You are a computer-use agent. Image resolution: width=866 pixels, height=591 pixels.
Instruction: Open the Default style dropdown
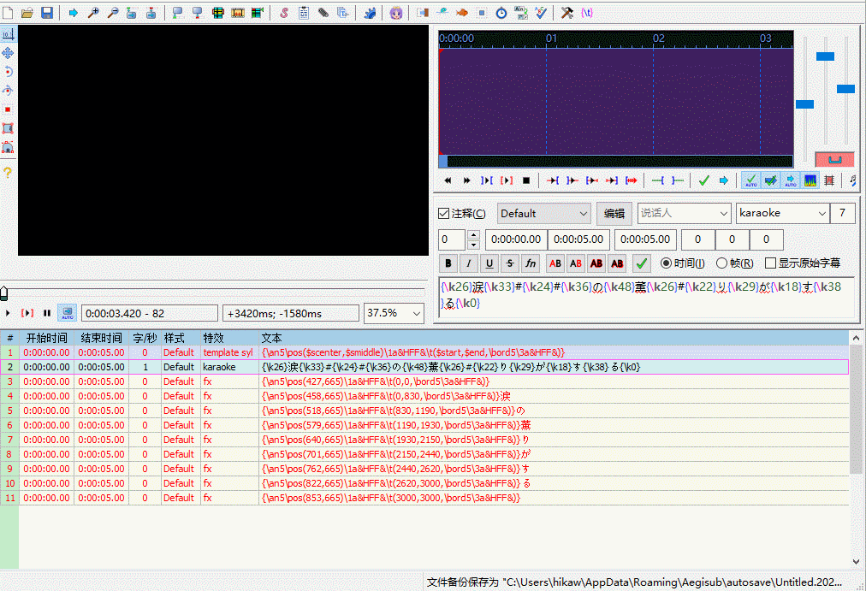pos(544,214)
